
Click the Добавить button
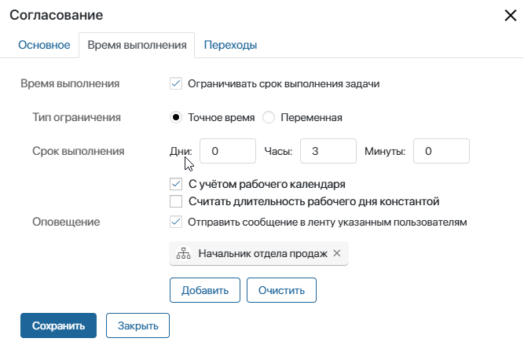point(205,290)
